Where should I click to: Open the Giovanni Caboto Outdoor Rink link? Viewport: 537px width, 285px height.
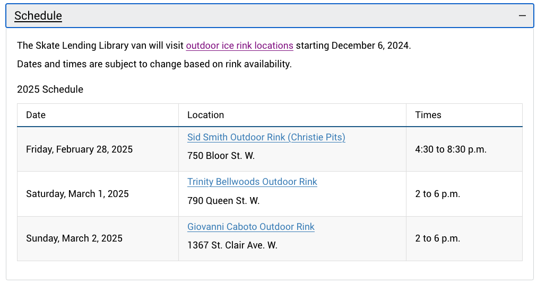click(x=250, y=227)
